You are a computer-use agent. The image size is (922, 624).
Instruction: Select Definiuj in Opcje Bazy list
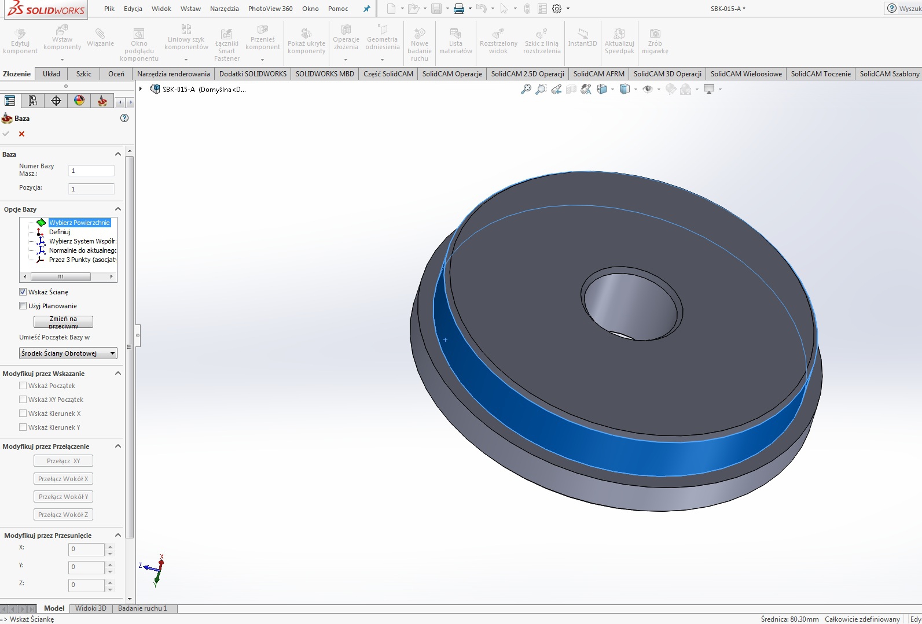(x=60, y=232)
